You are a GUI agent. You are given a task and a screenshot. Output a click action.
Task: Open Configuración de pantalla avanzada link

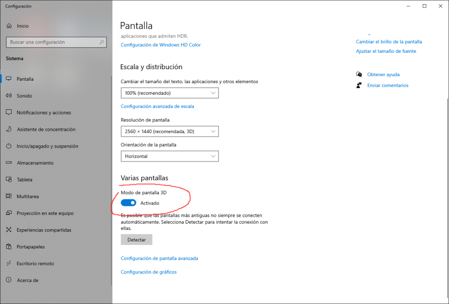click(159, 258)
